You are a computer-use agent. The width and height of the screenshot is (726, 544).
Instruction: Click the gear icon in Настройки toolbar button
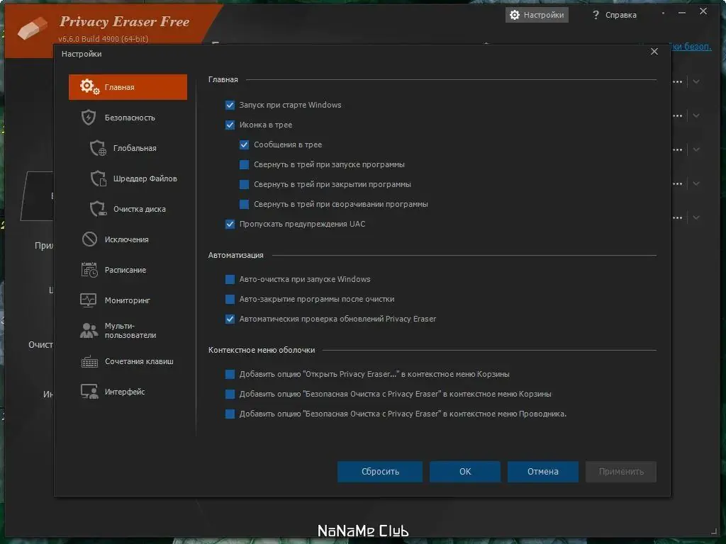[515, 15]
